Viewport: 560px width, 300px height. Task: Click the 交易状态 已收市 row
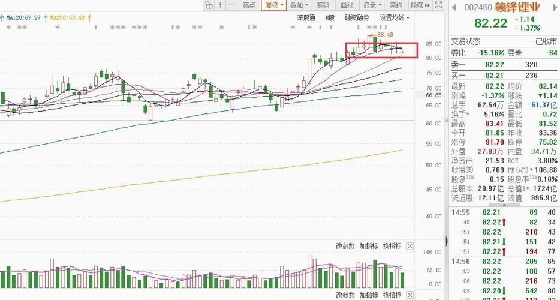(504, 41)
